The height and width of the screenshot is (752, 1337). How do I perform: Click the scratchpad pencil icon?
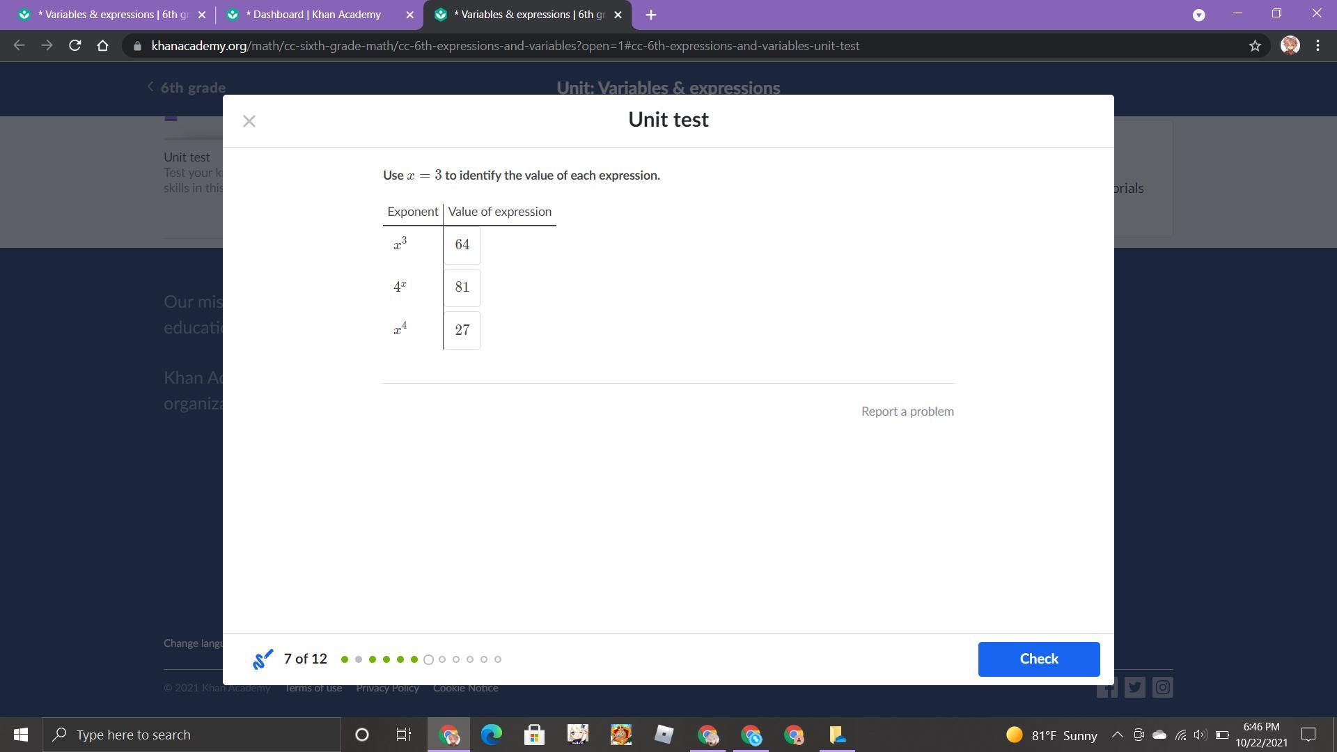tap(263, 659)
